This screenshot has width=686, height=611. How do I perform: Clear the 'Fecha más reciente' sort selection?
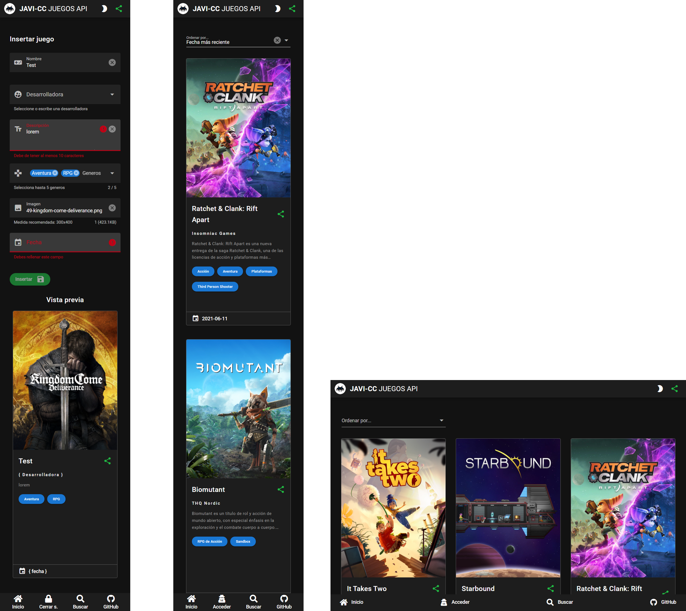click(277, 40)
